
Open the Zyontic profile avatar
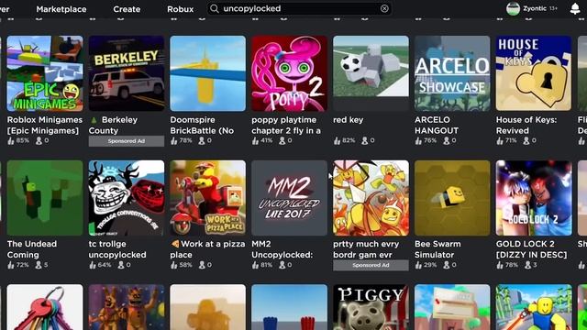513,8
